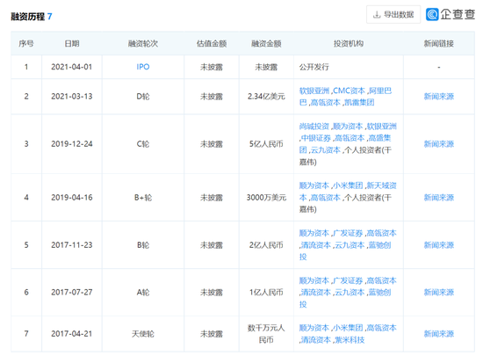The width and height of the screenshot is (483, 363).
Task: Select the date cell 2017-04-21
Action: [x=72, y=334]
